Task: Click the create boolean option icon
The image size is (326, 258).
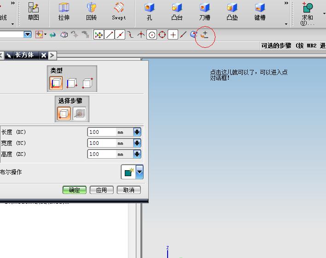Action: pos(128,172)
